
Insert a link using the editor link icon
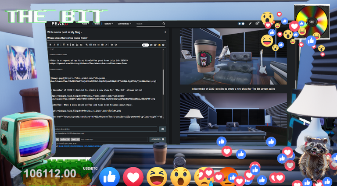[x=86, y=45]
